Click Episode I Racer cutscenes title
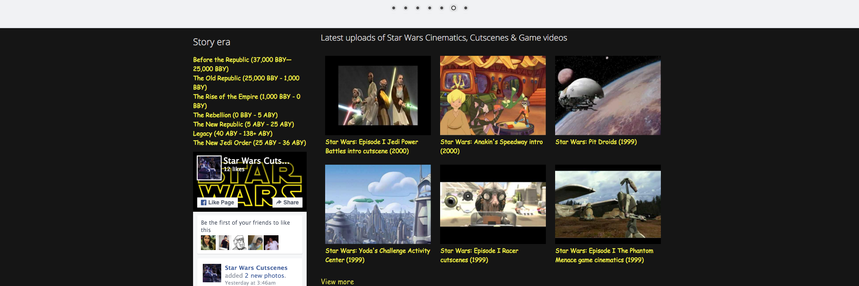The height and width of the screenshot is (286, 859). click(x=479, y=255)
